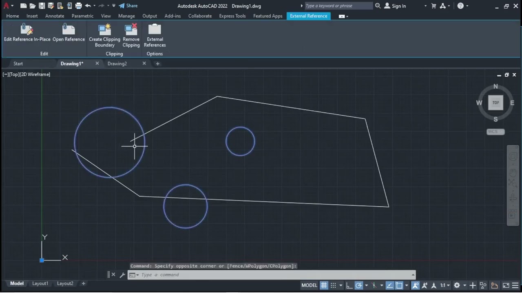
Task: Toggle auto-add annotation scales
Action: tap(425, 285)
